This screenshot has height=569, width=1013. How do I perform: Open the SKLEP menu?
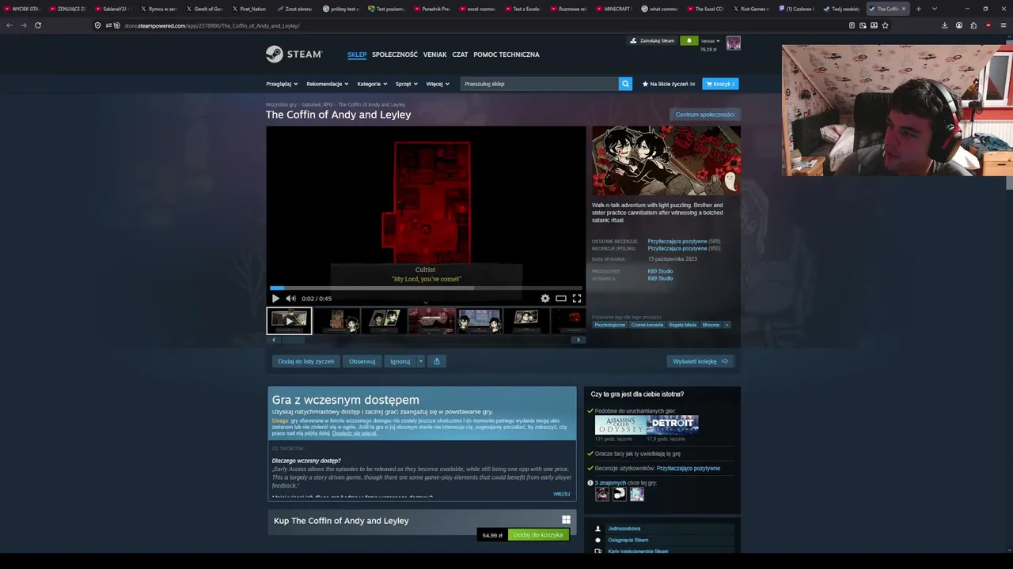357,55
